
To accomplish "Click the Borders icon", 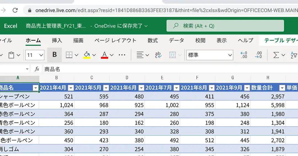I will [69, 55].
